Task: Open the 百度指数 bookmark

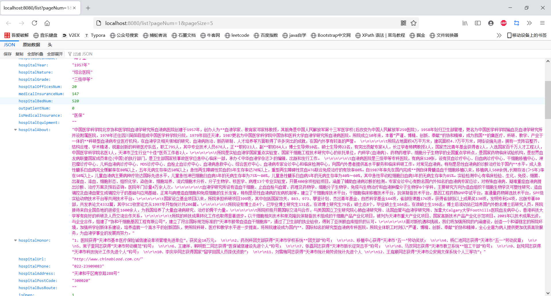Action: (x=266, y=35)
